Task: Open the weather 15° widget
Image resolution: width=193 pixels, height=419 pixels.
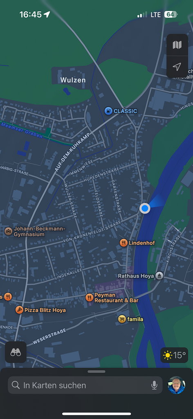Action: [175, 355]
